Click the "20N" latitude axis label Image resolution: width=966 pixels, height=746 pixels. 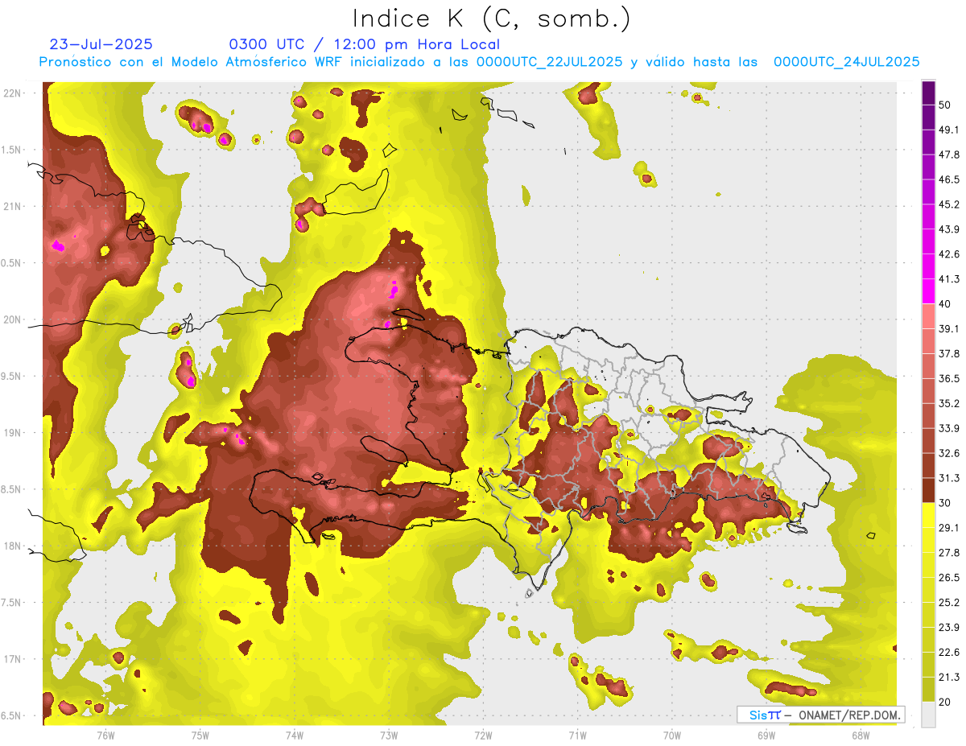click(14, 320)
